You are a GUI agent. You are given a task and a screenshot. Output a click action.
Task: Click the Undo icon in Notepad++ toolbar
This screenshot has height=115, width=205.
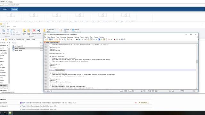[71, 39]
